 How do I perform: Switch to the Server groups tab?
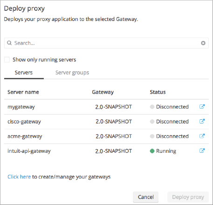tap(72, 73)
